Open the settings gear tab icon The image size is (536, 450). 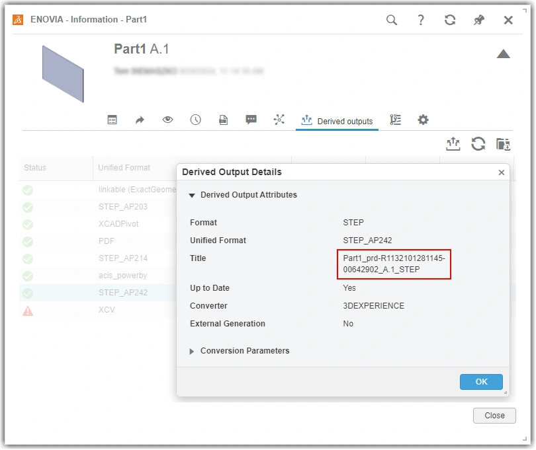click(x=424, y=120)
